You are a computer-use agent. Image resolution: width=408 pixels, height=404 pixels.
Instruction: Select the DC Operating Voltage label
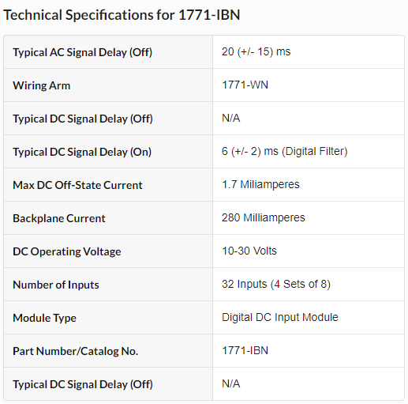pyautogui.click(x=67, y=251)
